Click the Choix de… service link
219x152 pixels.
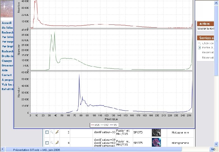click(x=208, y=43)
